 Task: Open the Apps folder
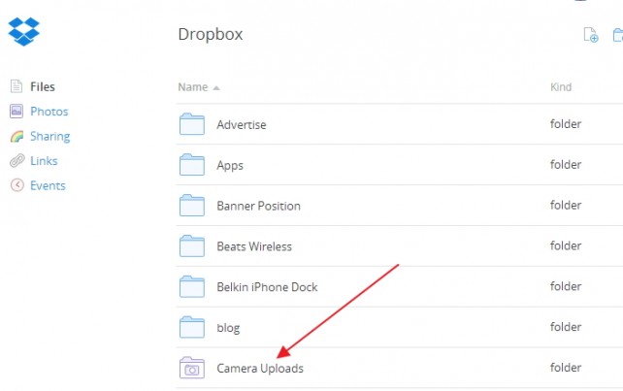(x=230, y=165)
